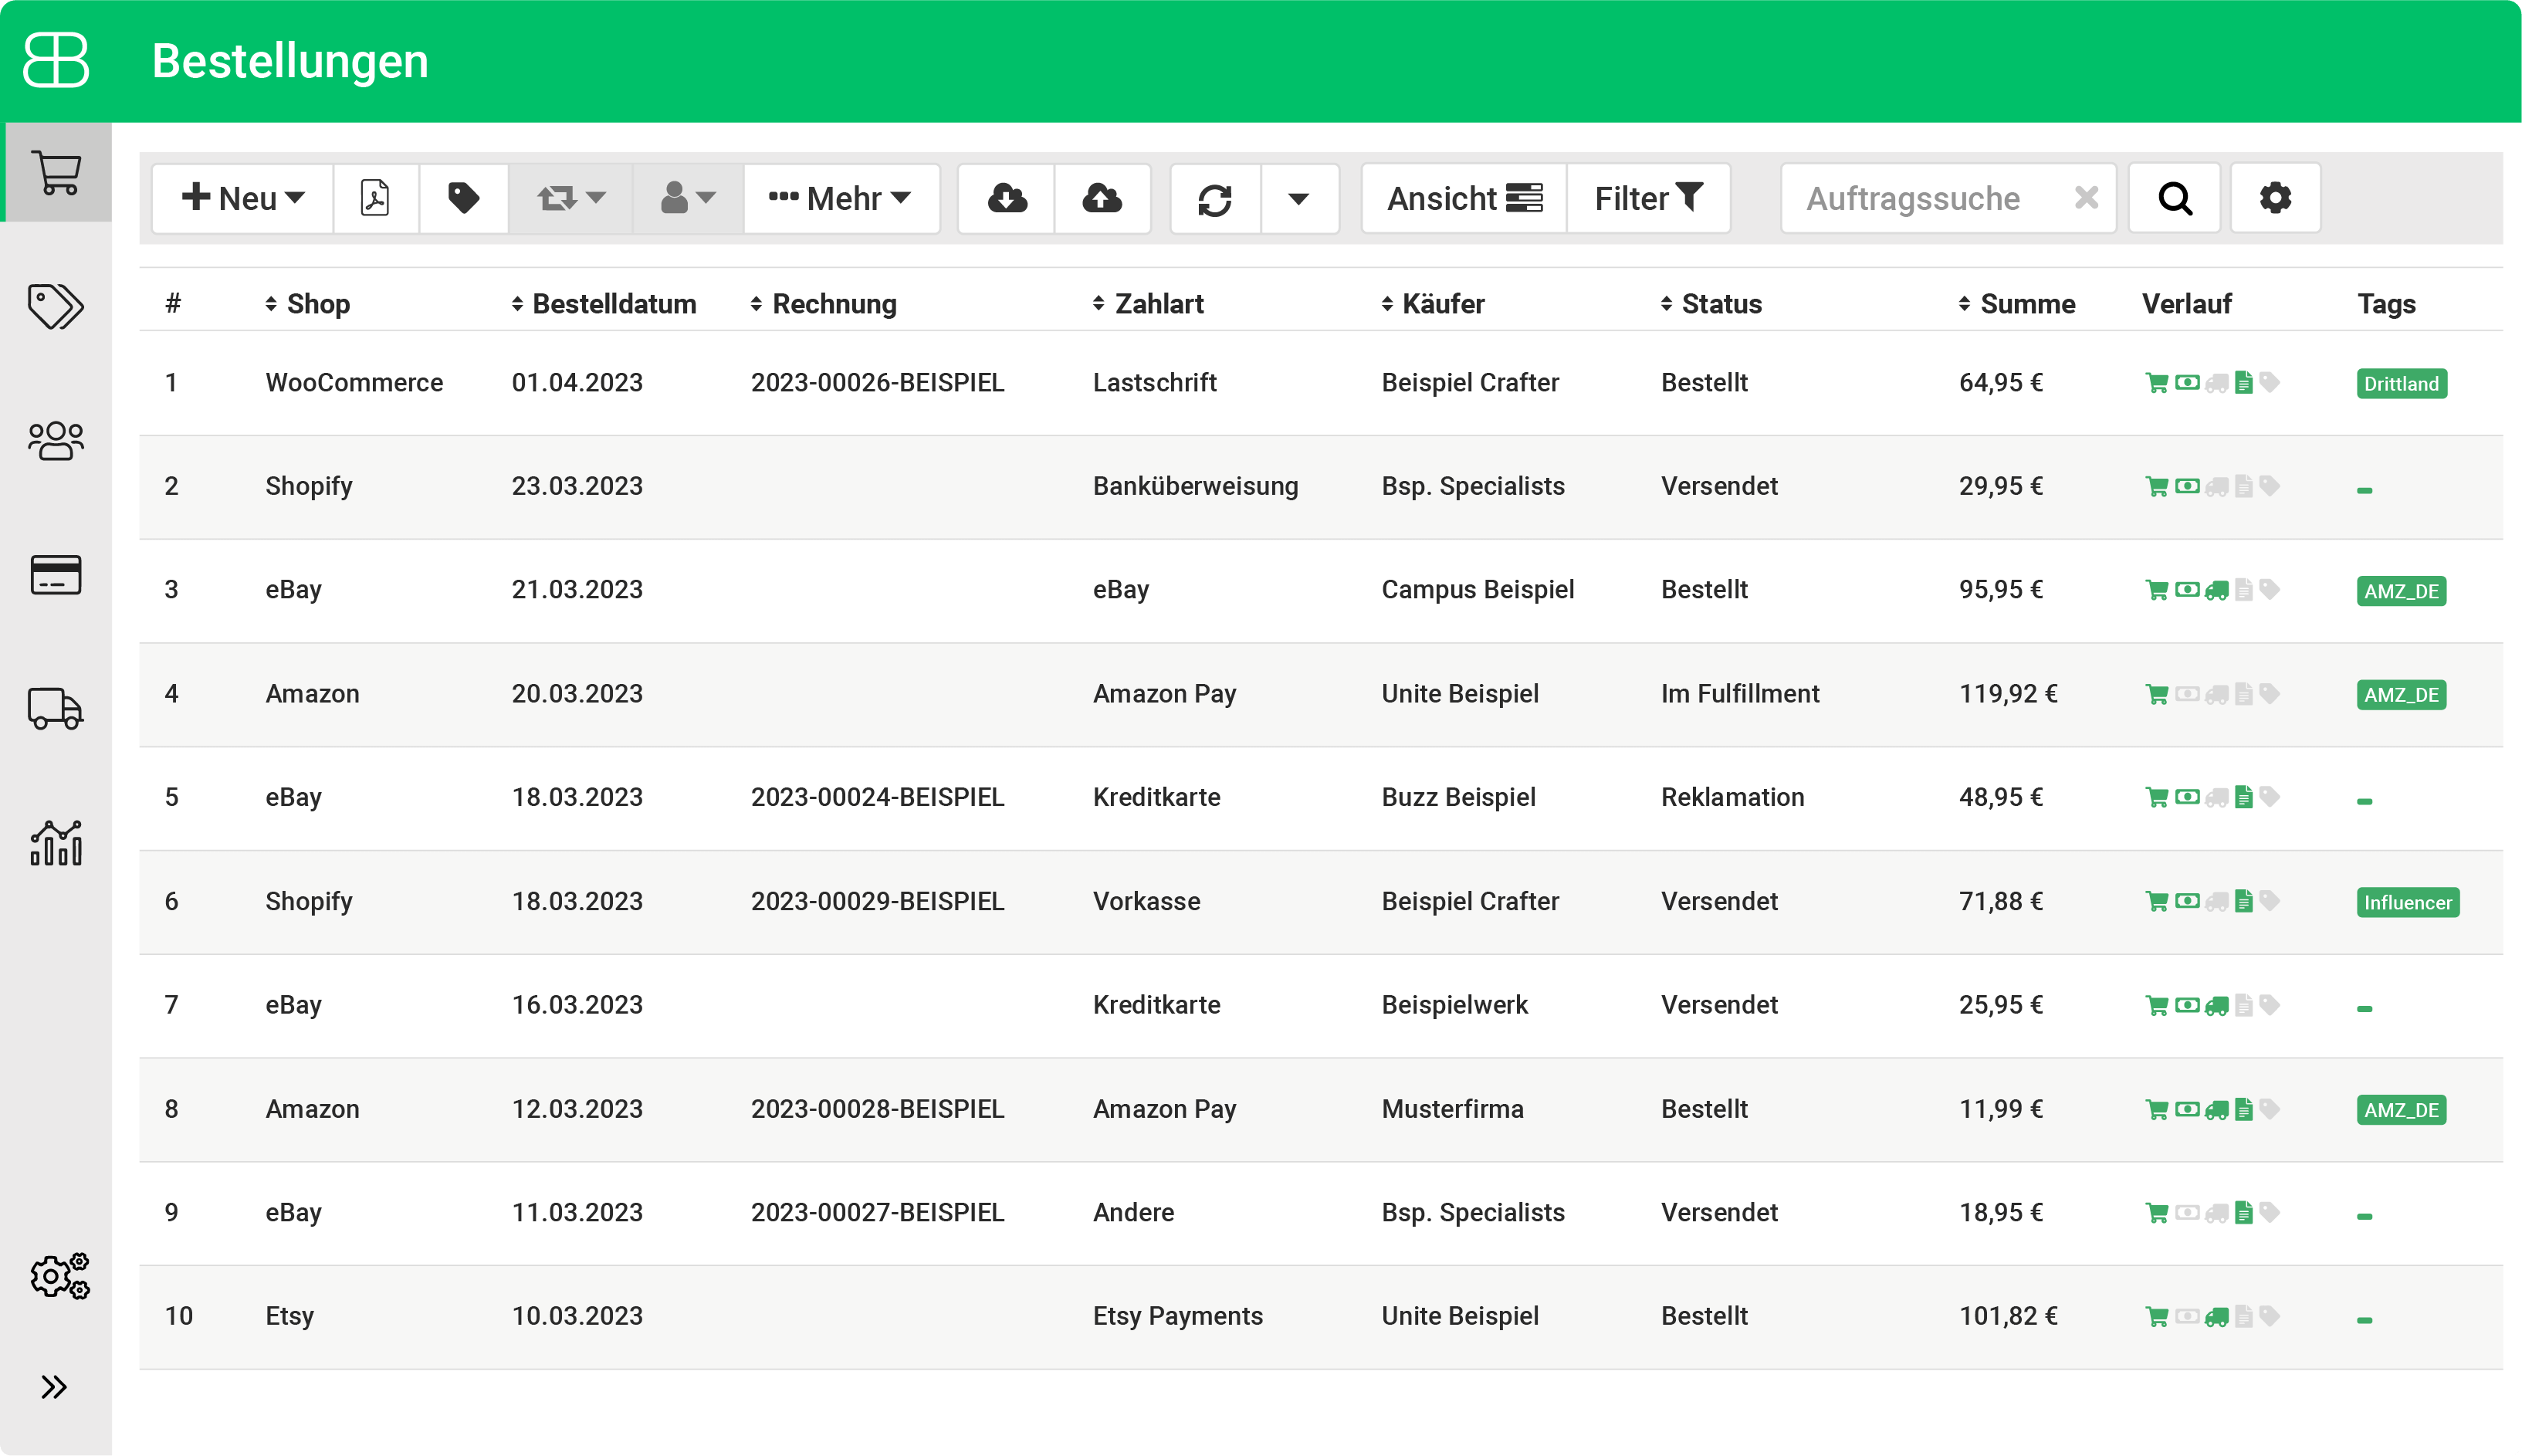This screenshot has height=1456, width=2522.
Task: Click the payment icon in Shopify row 2
Action: click(2187, 486)
